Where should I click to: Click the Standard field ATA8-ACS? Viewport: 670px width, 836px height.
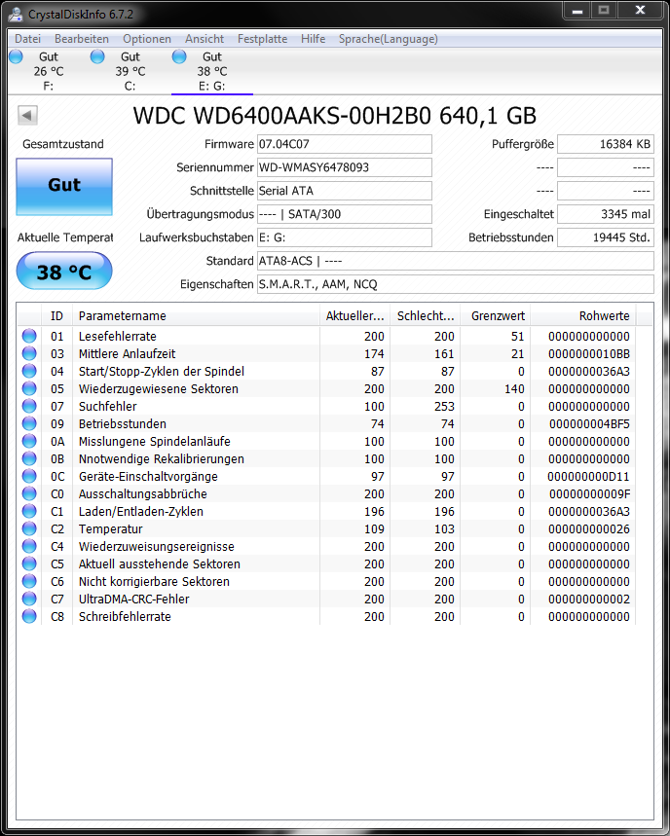pyautogui.click(x=456, y=261)
